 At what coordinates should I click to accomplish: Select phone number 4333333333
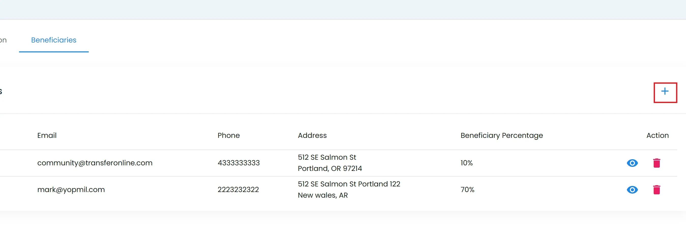click(x=238, y=163)
